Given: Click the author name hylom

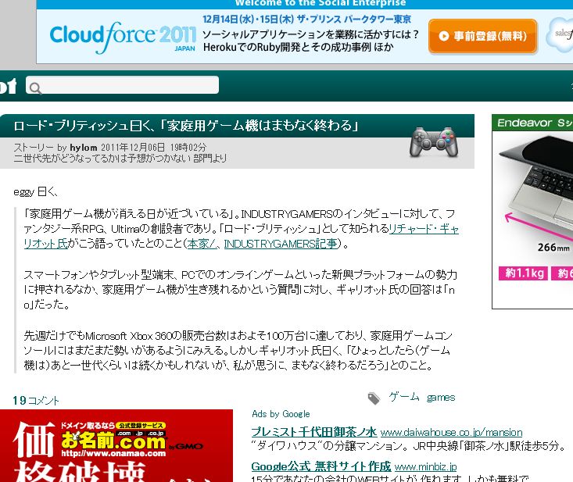Looking at the screenshot, I should (84, 148).
